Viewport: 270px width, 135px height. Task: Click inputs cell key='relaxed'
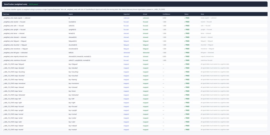[x=73, y=126]
